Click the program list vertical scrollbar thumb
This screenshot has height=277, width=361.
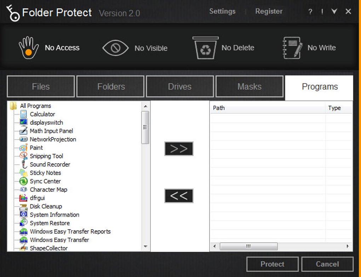tap(145, 127)
